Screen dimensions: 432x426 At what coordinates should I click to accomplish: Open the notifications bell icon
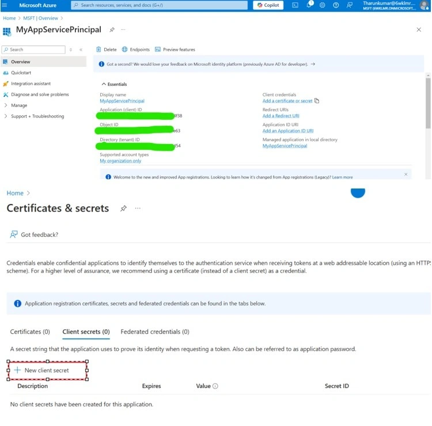point(309,5)
